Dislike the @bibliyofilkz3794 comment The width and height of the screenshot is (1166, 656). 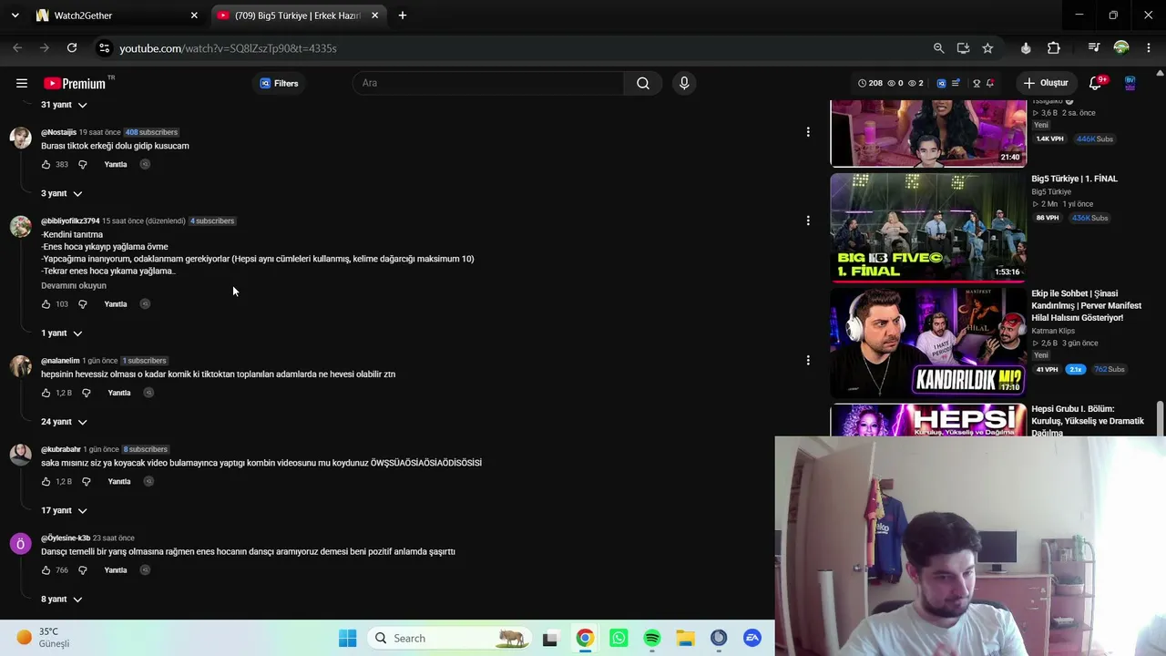pyautogui.click(x=83, y=304)
